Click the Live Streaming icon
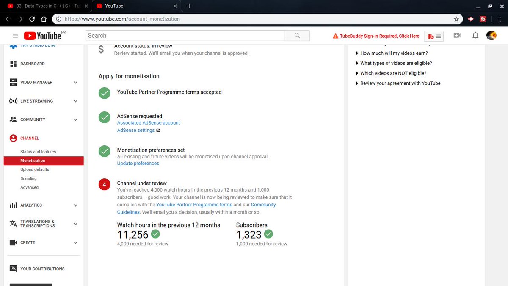Screen dimensions: 508x286 (x=13, y=101)
